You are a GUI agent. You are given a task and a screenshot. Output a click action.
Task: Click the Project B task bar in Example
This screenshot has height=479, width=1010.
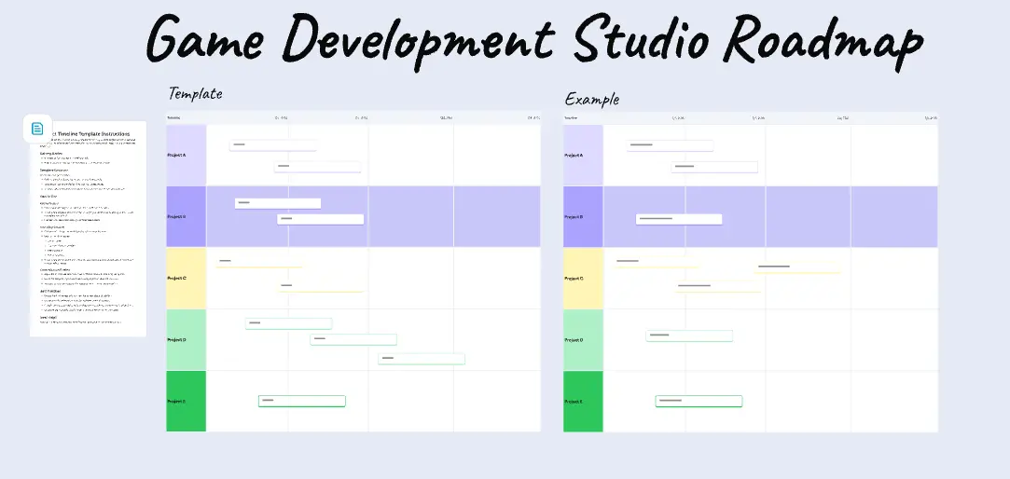pyautogui.click(x=679, y=220)
